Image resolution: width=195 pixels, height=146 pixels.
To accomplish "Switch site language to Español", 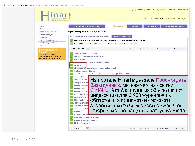I will (171, 10).
